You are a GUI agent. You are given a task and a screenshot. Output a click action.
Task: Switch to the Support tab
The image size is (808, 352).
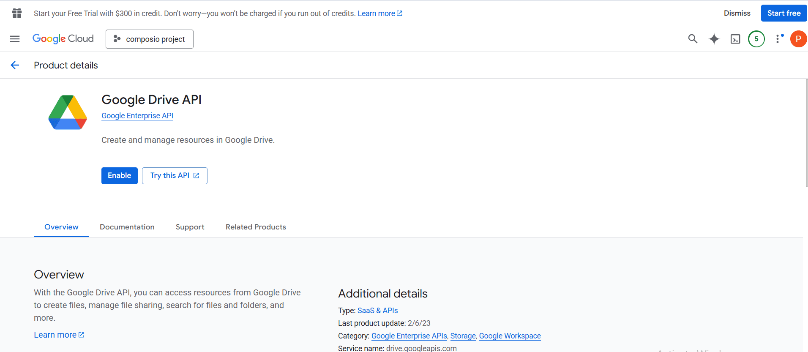[190, 227]
